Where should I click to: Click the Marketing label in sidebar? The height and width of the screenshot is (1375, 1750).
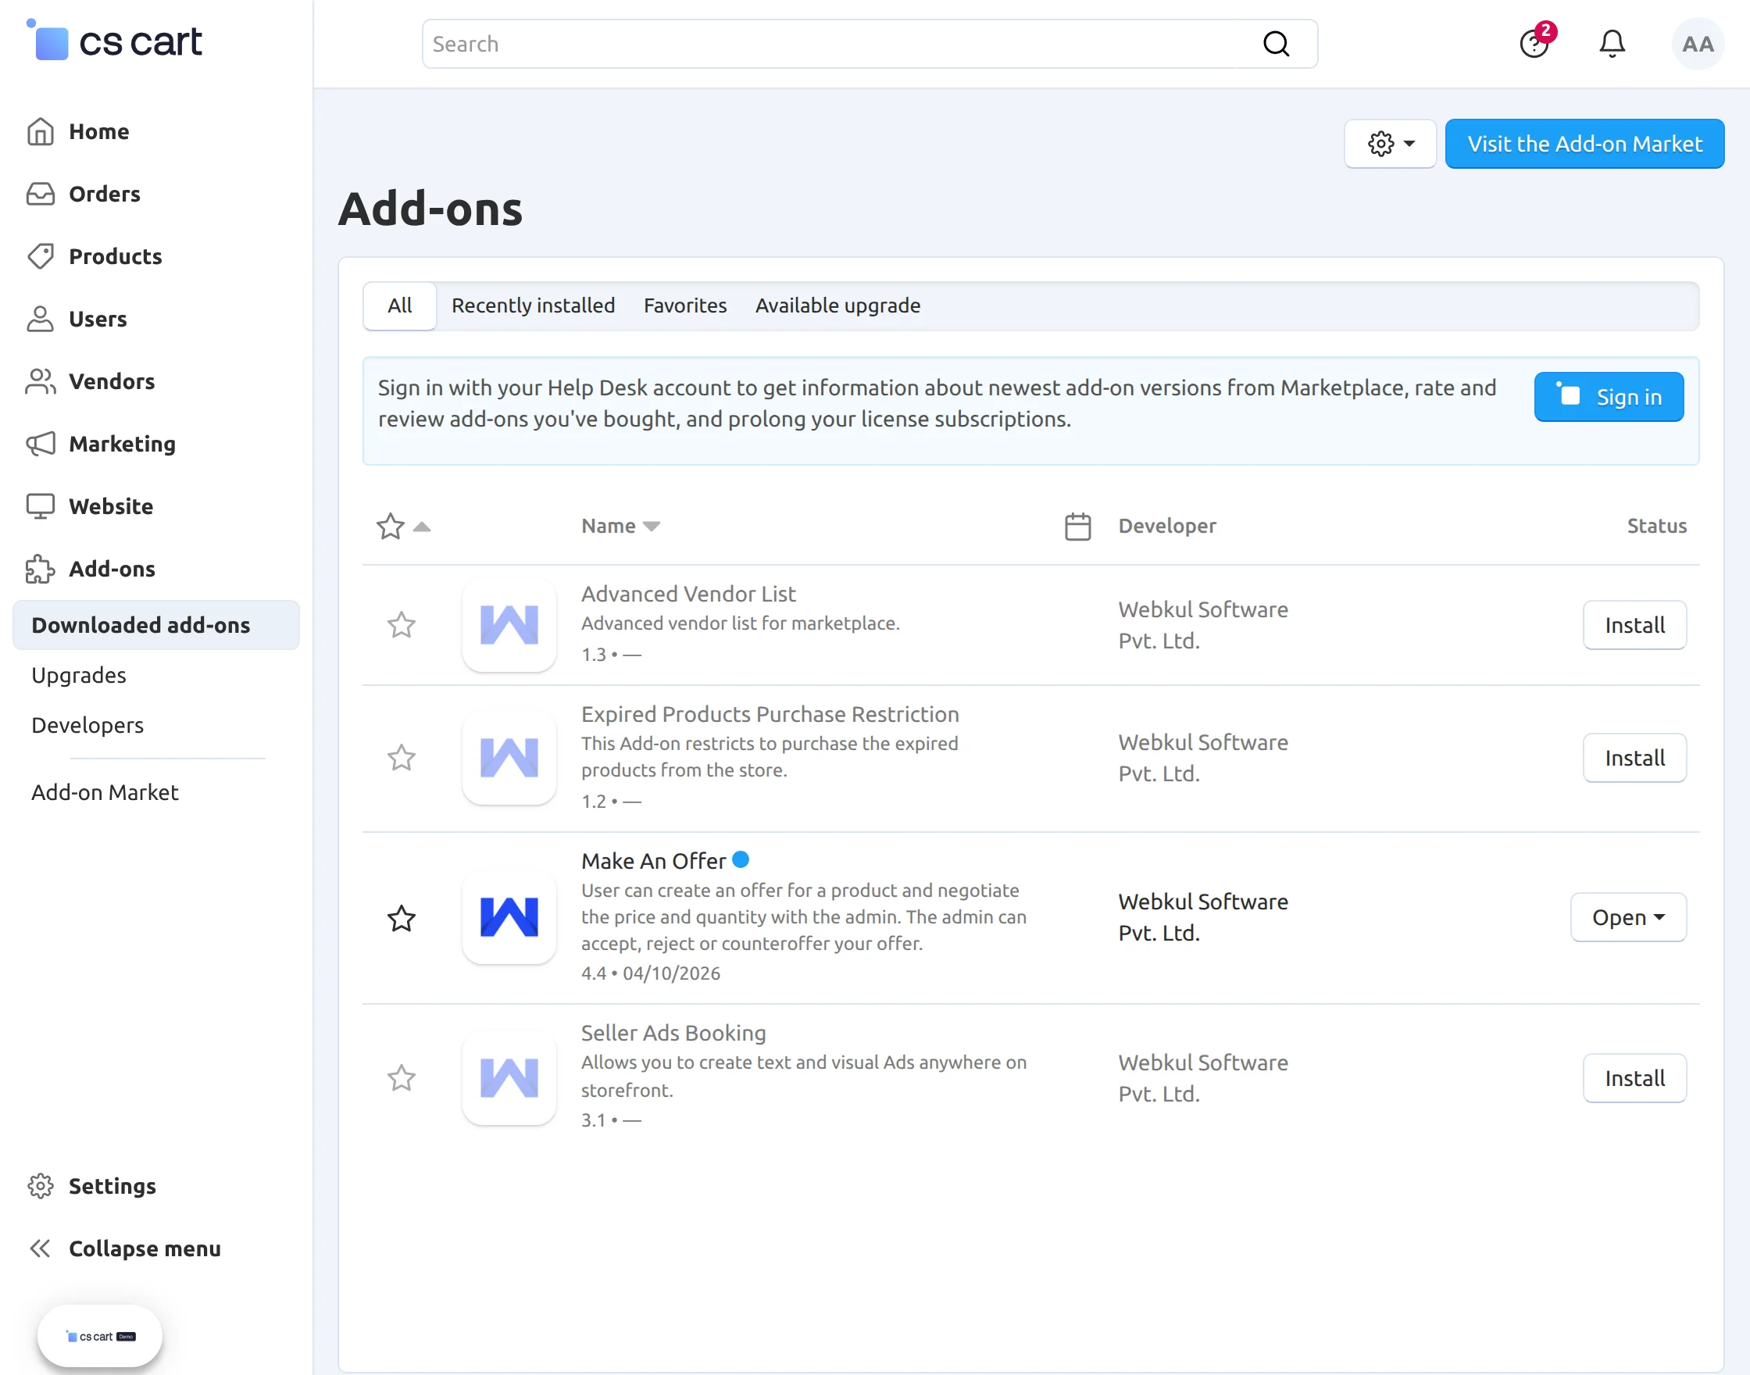[123, 444]
